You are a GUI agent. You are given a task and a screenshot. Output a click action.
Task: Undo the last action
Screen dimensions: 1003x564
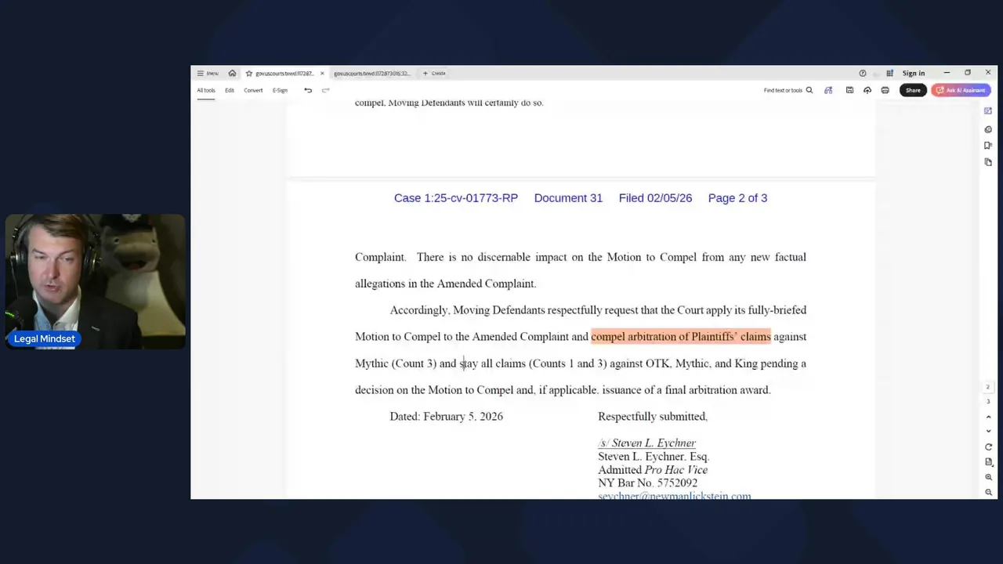(308, 90)
